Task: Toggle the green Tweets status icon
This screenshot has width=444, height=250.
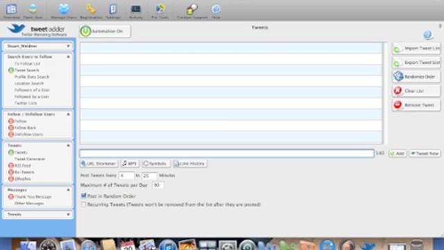Action: tap(11, 152)
